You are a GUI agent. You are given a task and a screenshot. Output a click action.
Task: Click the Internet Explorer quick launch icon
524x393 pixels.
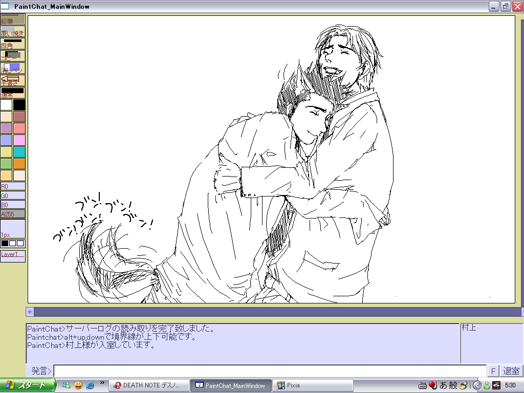(x=90, y=385)
